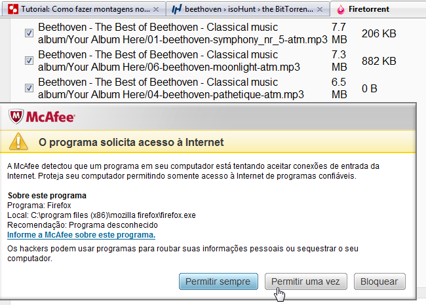This screenshot has height=305, width=426.
Task: Close the beethoven isoHunt tab
Action: click(320, 10)
